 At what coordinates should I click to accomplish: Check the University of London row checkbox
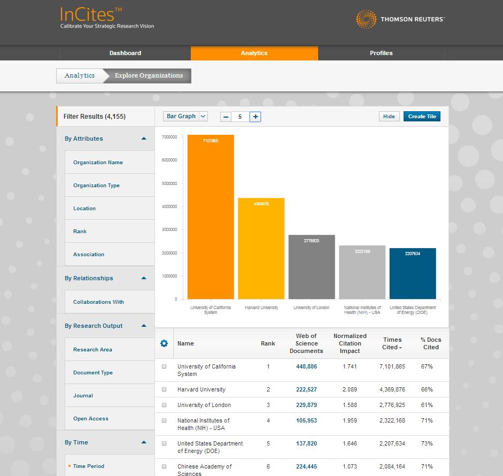(x=164, y=405)
